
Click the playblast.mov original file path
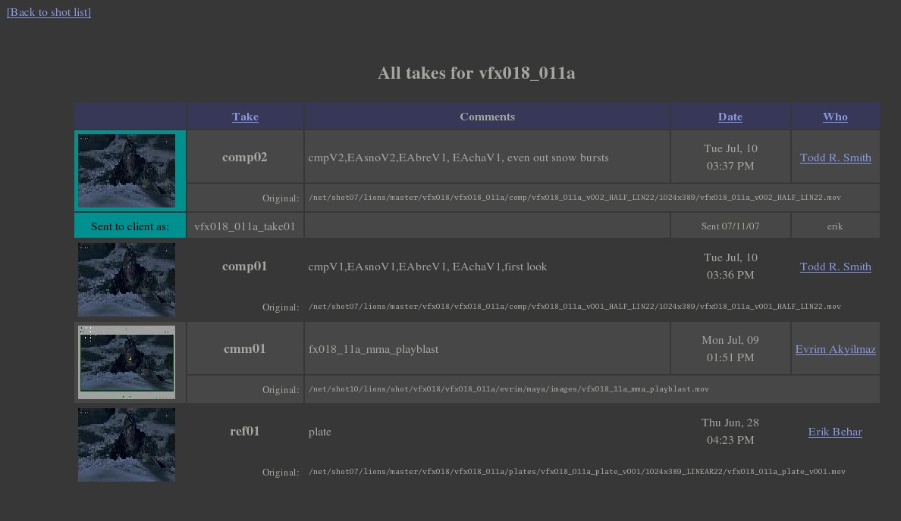508,389
